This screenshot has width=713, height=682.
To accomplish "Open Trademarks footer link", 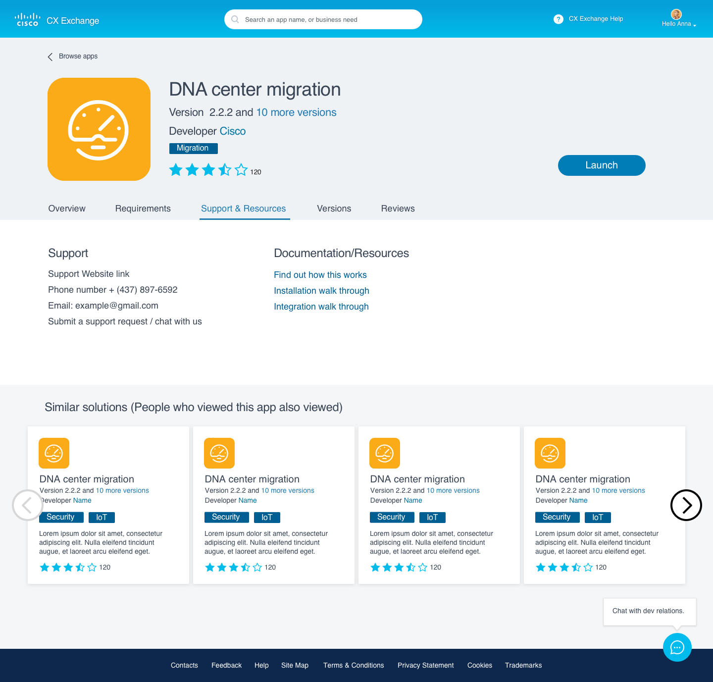I will [523, 665].
